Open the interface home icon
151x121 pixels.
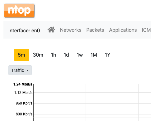tap(51, 30)
